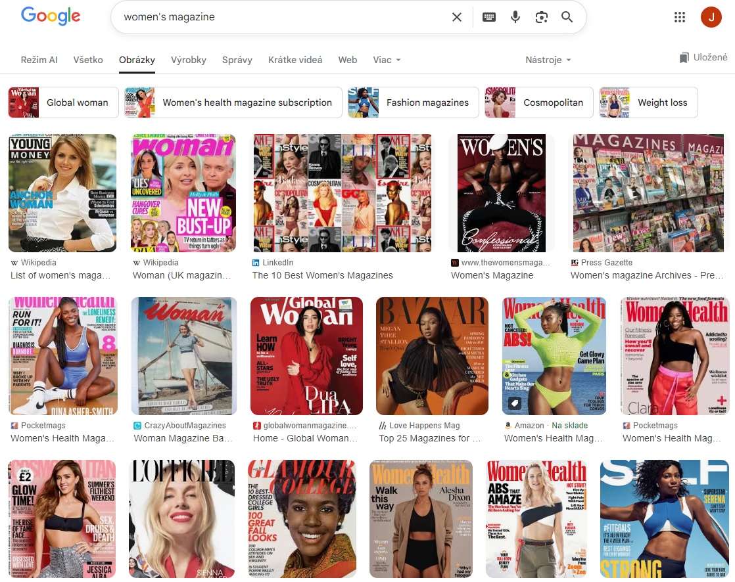Open the Young Money magazine cover thumbnail

pyautogui.click(x=62, y=193)
